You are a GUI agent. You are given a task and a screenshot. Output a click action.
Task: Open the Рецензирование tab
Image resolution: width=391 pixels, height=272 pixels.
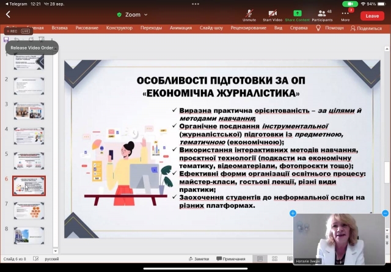click(249, 28)
